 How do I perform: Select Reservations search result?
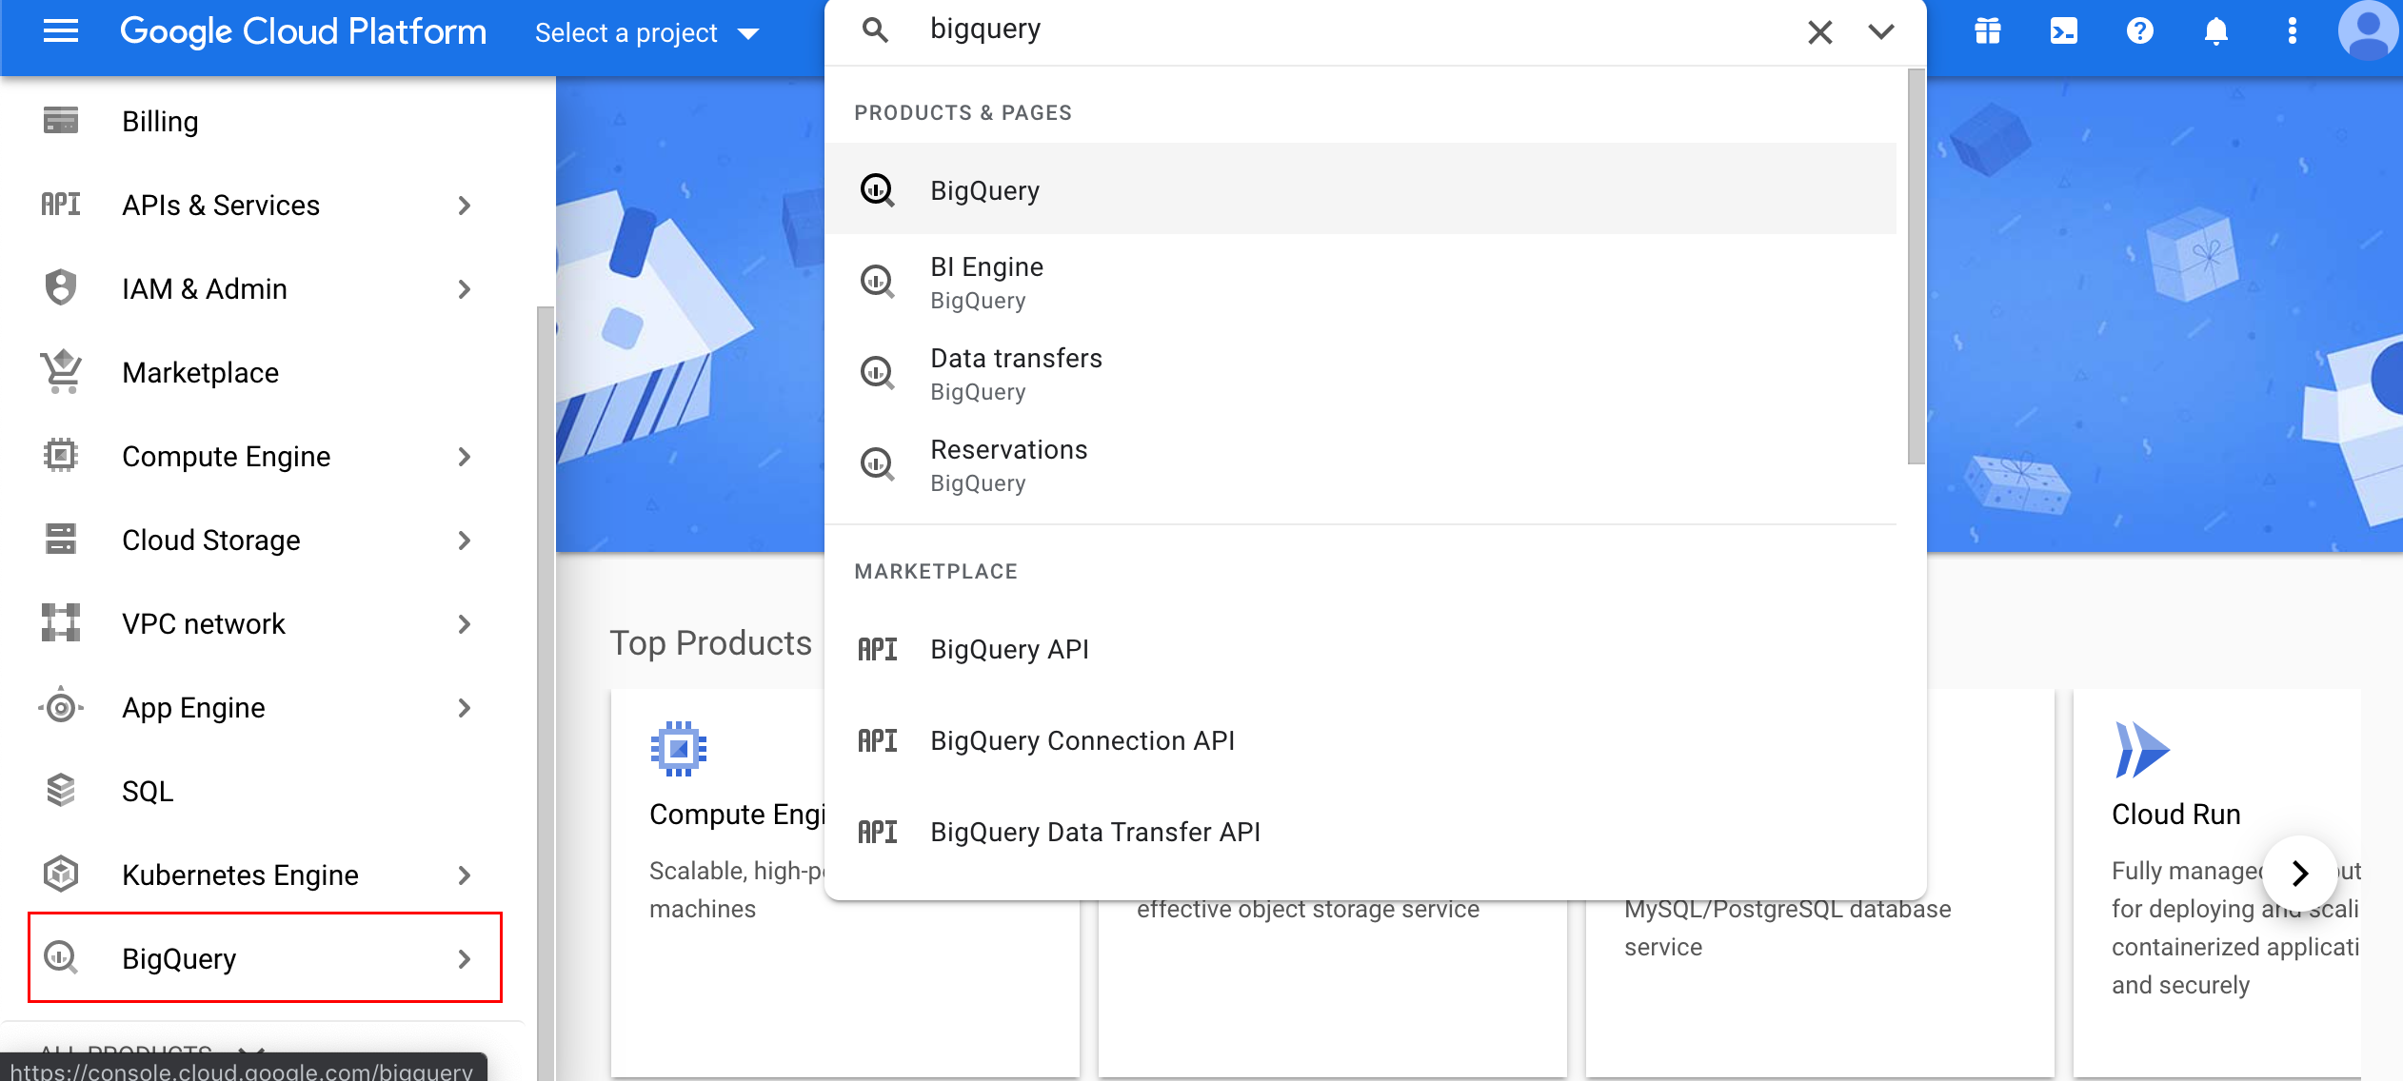coord(1360,464)
